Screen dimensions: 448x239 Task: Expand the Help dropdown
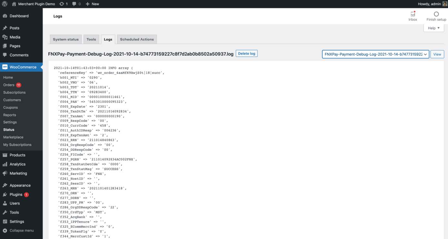click(434, 28)
